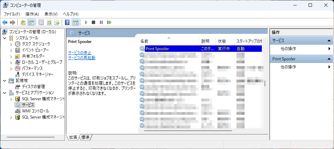Click the サービスの再起動 link
This screenshot has height=149, width=334.
click(82, 58)
